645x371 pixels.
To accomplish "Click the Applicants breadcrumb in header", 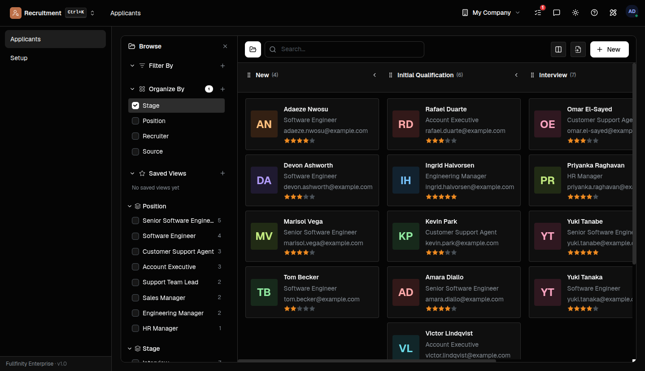I will pyautogui.click(x=126, y=13).
